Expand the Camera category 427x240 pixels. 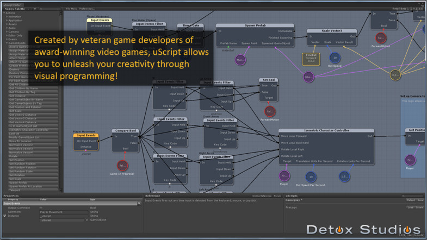click(7, 32)
